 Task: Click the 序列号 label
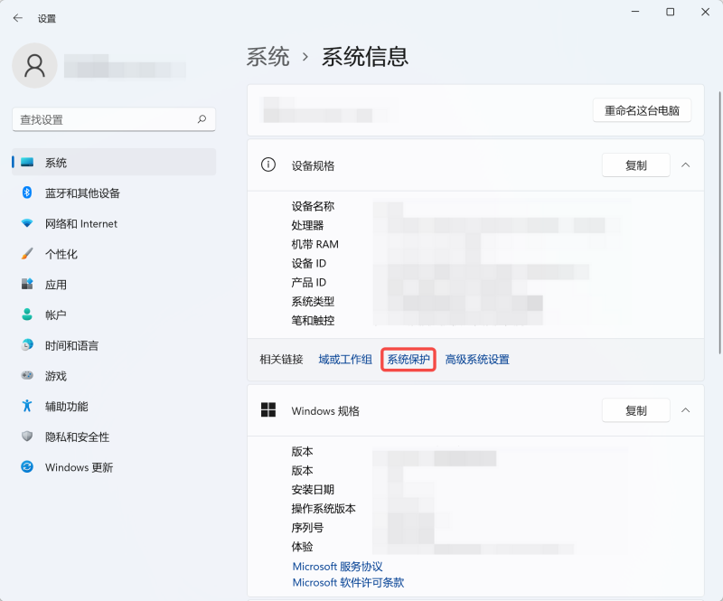(x=307, y=528)
